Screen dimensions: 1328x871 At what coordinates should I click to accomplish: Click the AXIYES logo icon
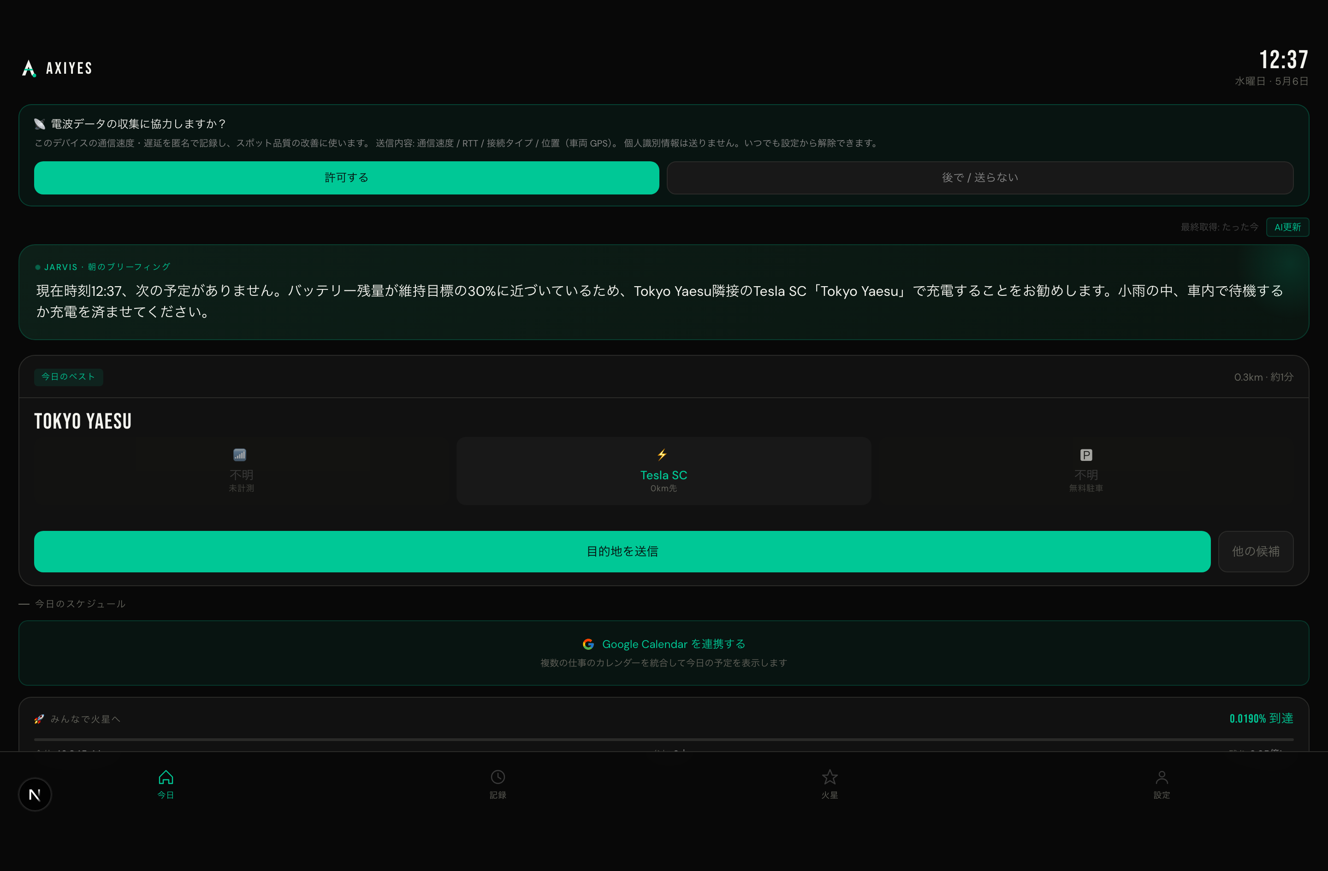coord(29,69)
